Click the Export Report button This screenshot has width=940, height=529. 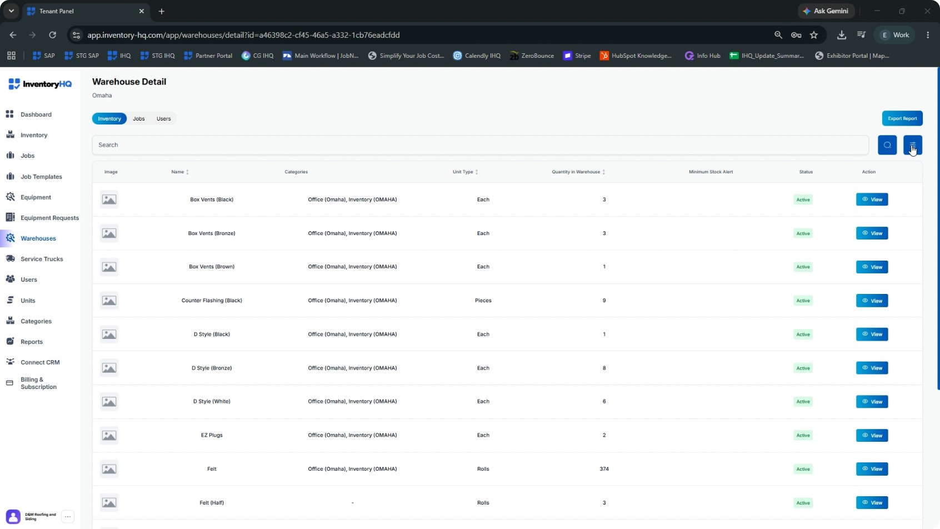pos(902,118)
